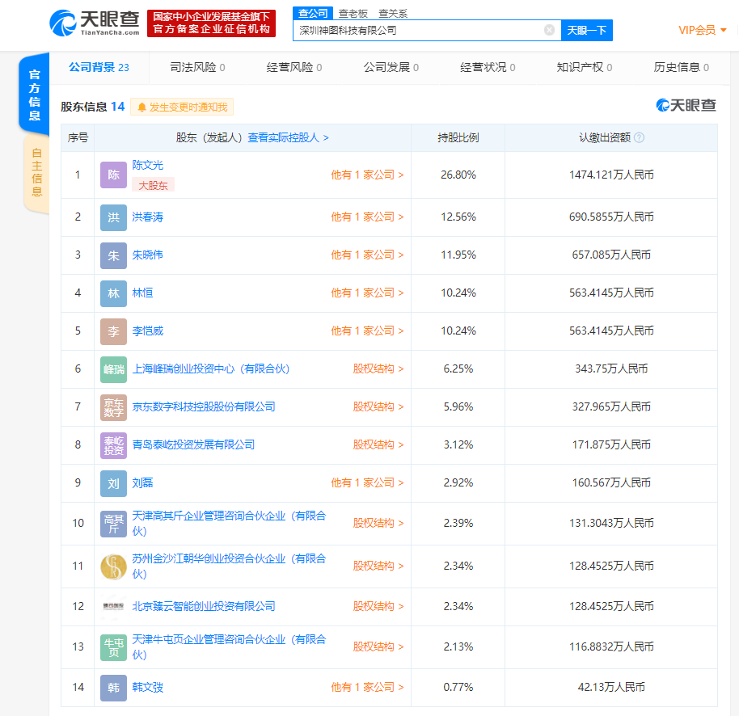Click 查看实际控股人 link
The width and height of the screenshot is (739, 716).
tap(288, 137)
